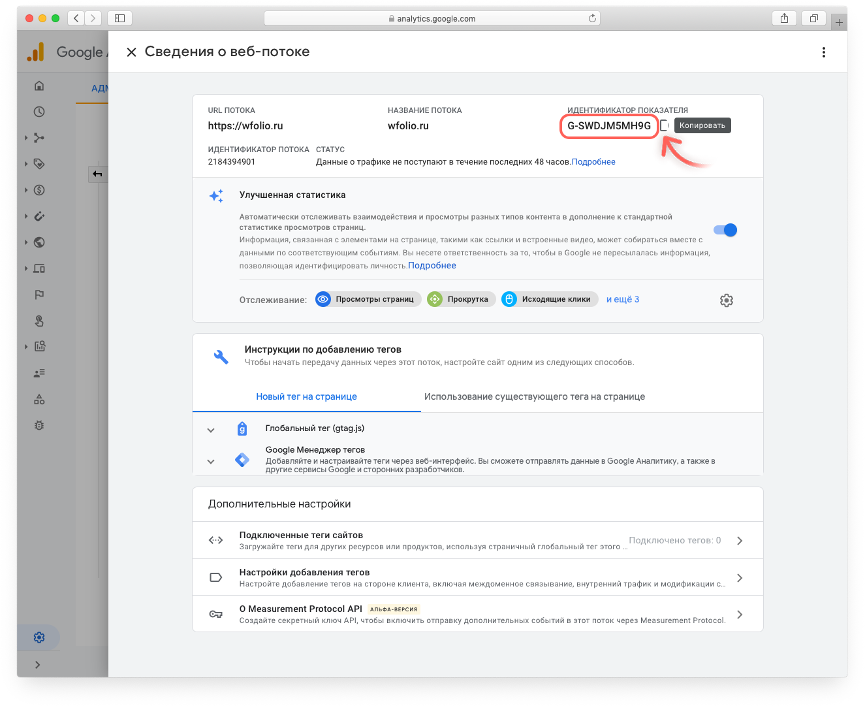Click measurement ID G-SWDJM5MH9G text
This screenshot has height=706, width=865.
609,126
